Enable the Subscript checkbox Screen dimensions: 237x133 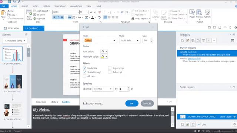coord(110,72)
